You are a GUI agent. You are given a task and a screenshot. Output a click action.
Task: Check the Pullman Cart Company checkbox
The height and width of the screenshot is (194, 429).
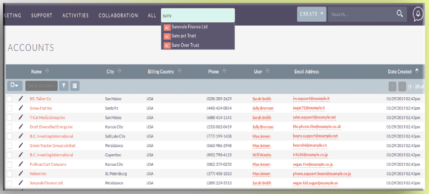(x=10, y=164)
